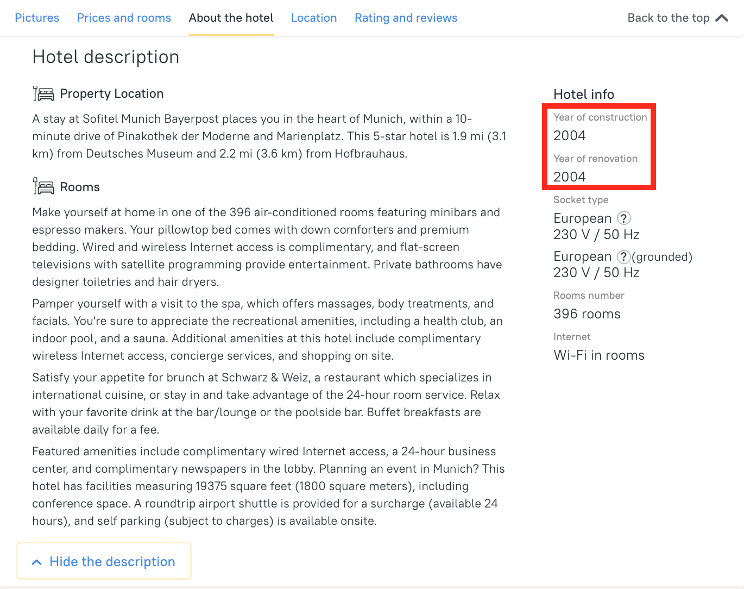This screenshot has height=589, width=744.
Task: Select the About the hotel tab
Action: coord(231,18)
